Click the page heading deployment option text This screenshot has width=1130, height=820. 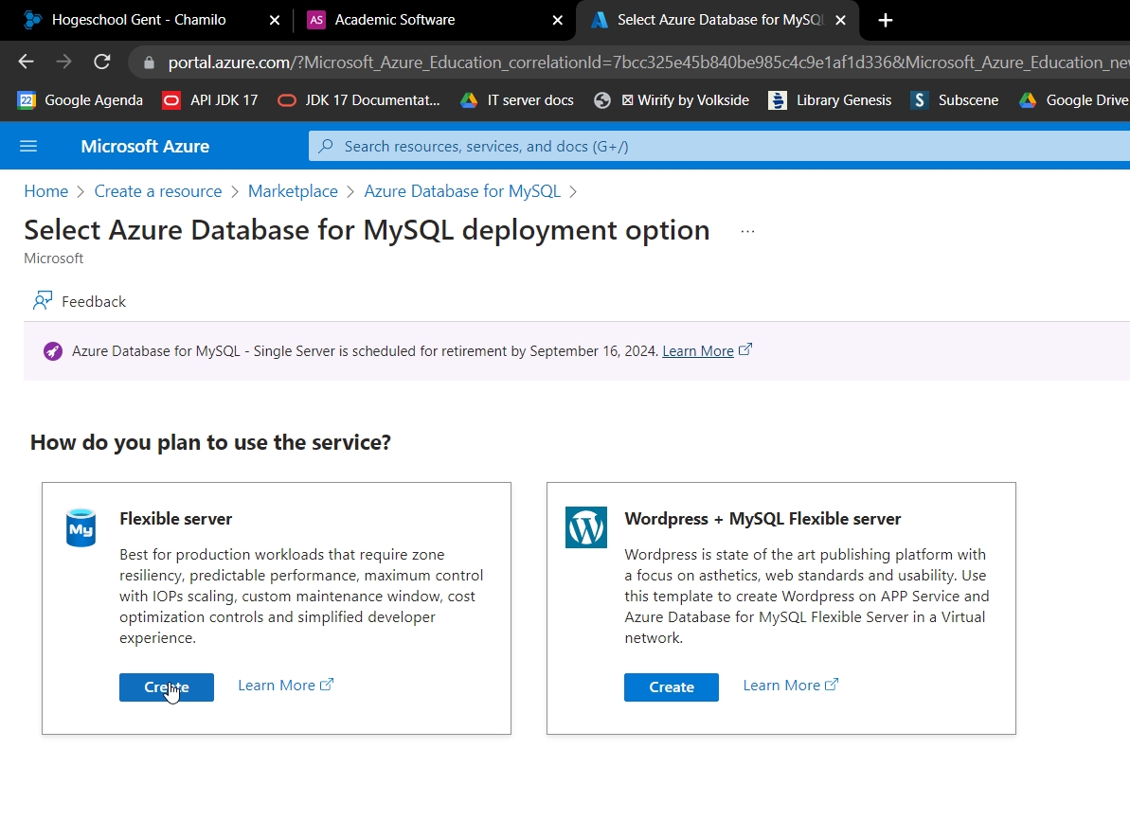367,230
